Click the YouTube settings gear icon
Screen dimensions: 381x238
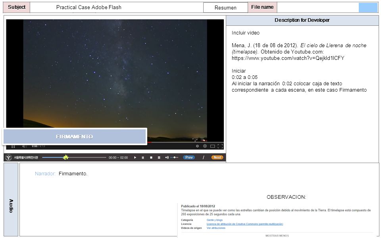point(205,146)
